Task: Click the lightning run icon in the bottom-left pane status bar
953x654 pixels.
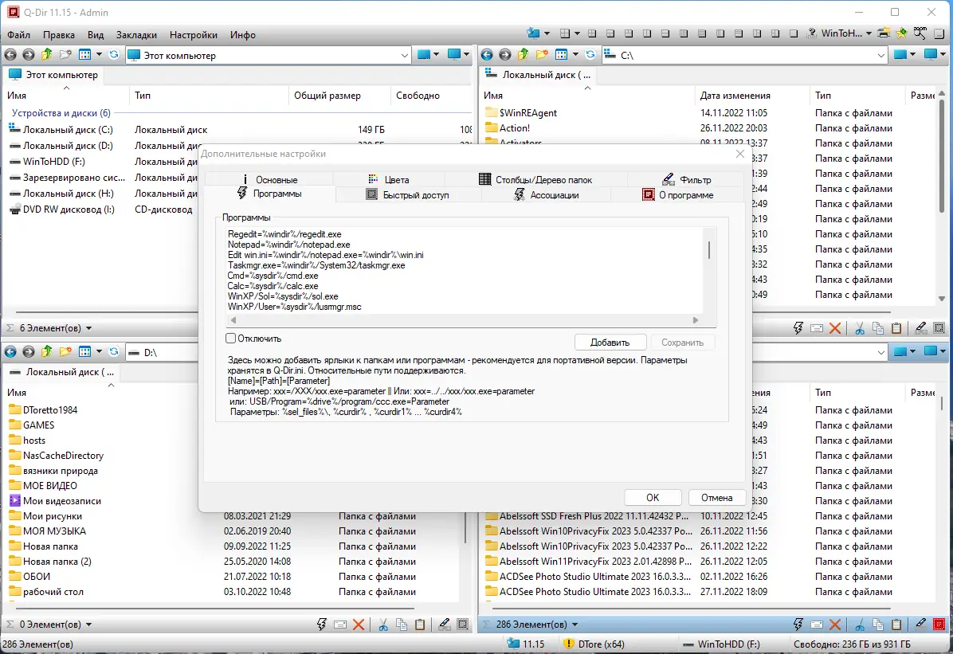Action: click(321, 625)
